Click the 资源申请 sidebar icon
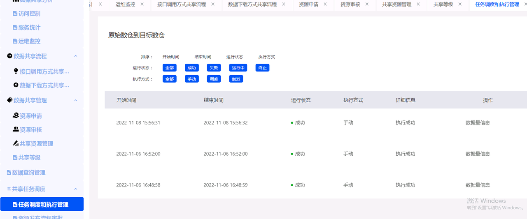The image size is (527, 219). [x=16, y=116]
